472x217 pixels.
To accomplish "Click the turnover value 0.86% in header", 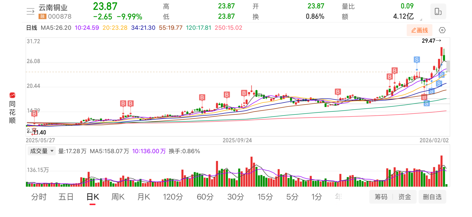I will [x=315, y=17].
